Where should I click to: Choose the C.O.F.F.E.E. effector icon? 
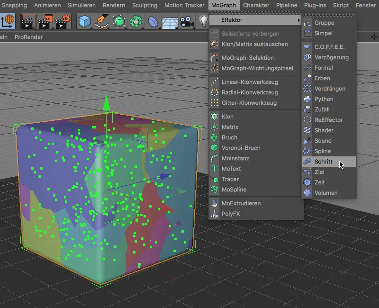click(x=307, y=47)
